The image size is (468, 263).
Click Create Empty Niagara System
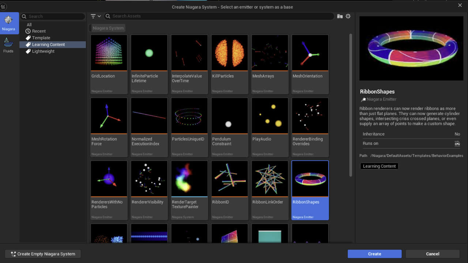[x=43, y=254]
